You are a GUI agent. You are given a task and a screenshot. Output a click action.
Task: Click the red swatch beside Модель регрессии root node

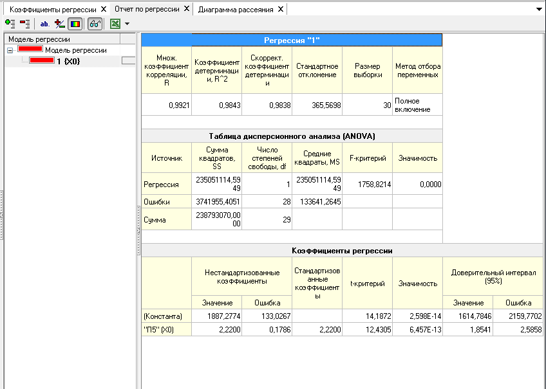(x=30, y=49)
